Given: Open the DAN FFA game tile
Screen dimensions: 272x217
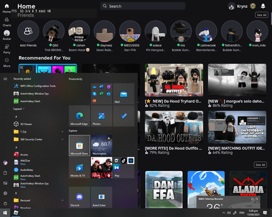Looking at the screenshot, I should (x=164, y=189).
